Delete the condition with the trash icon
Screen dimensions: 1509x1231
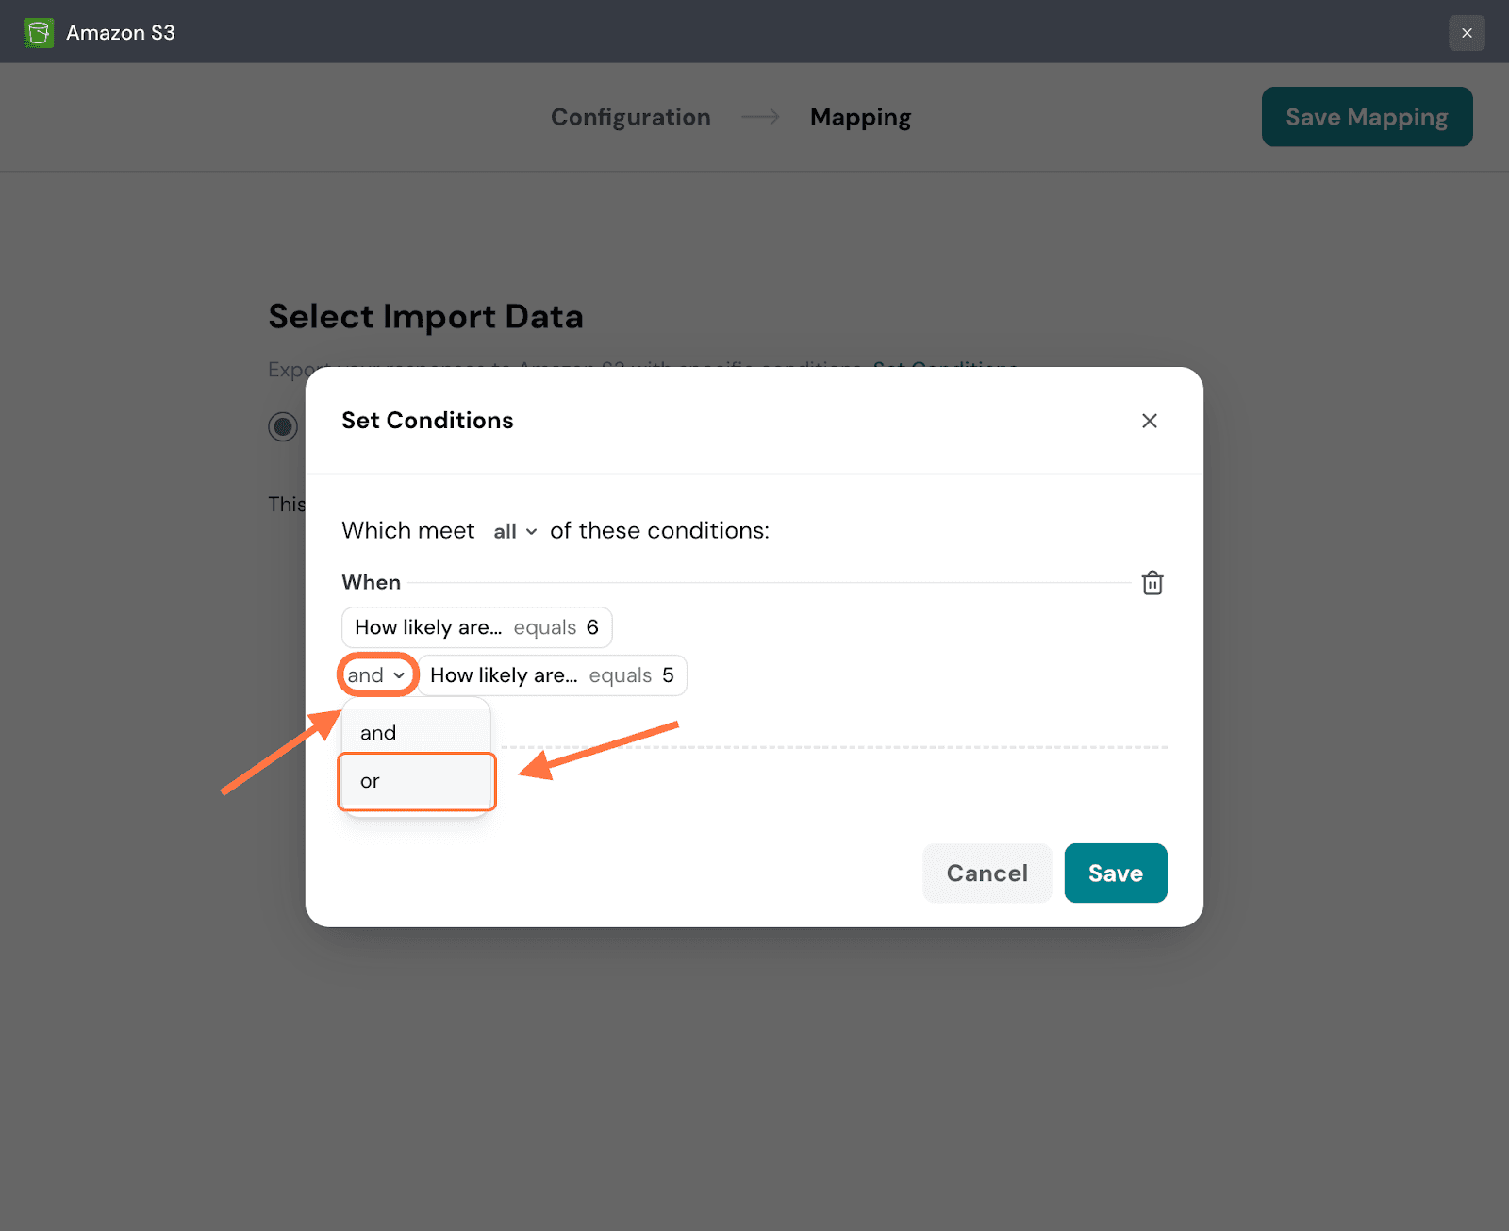[x=1152, y=583]
